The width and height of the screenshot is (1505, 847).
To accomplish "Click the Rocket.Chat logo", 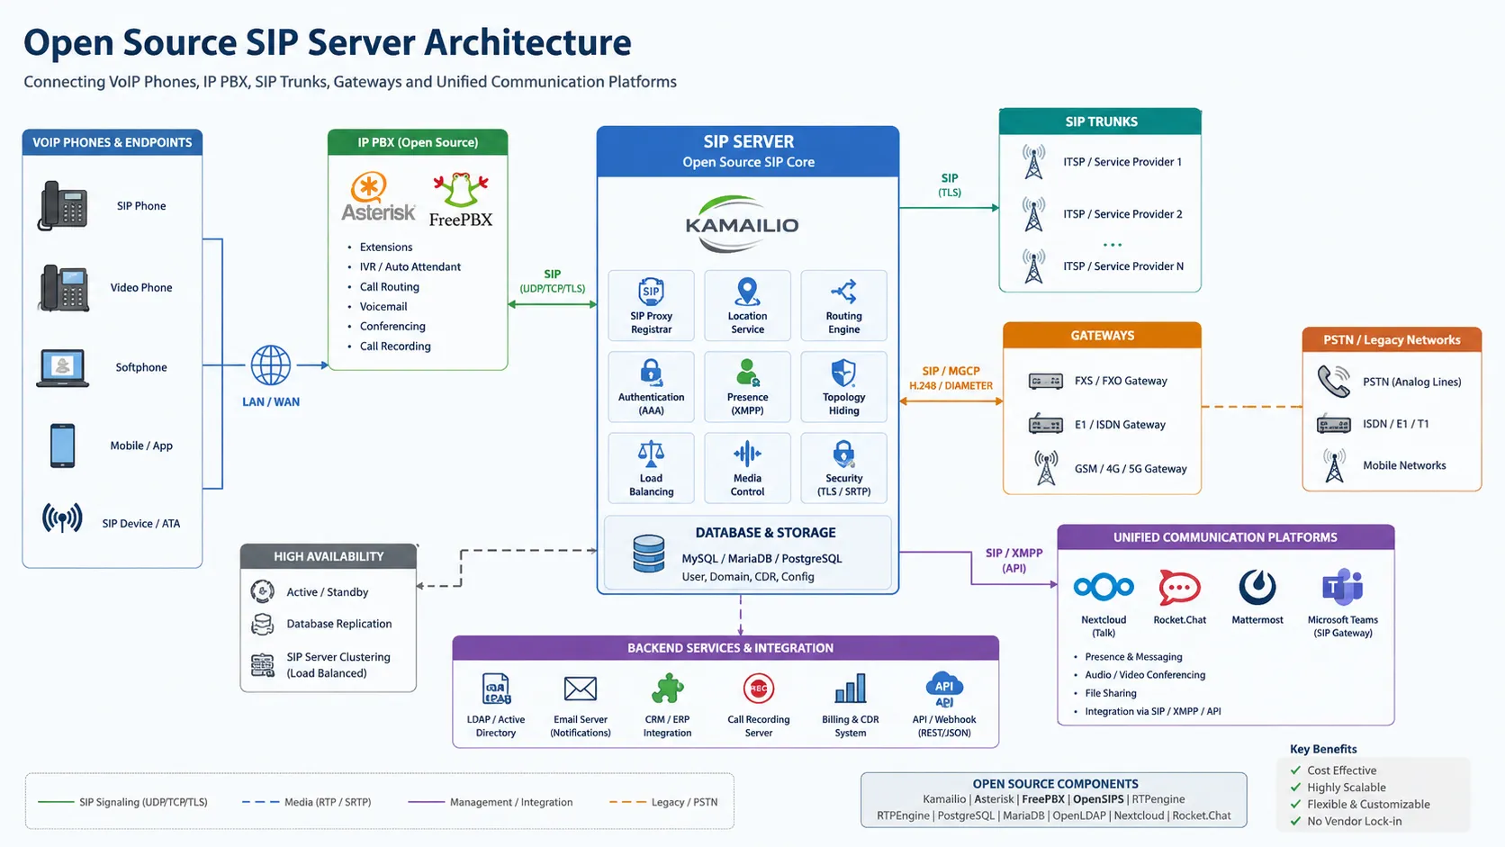I will 1180,588.
